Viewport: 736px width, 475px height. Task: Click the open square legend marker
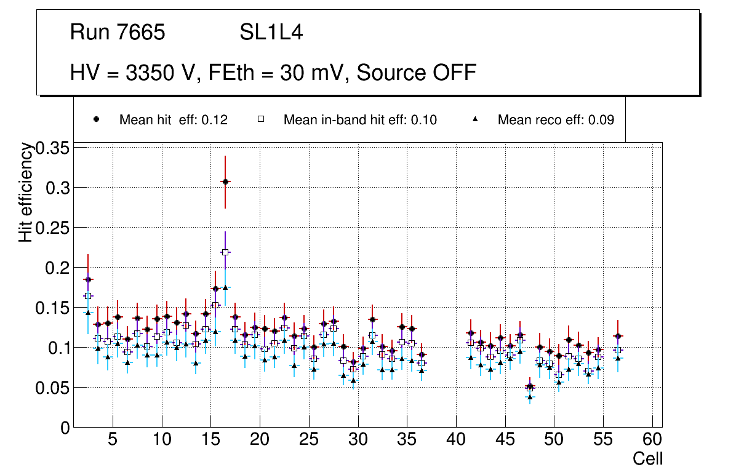pos(260,119)
